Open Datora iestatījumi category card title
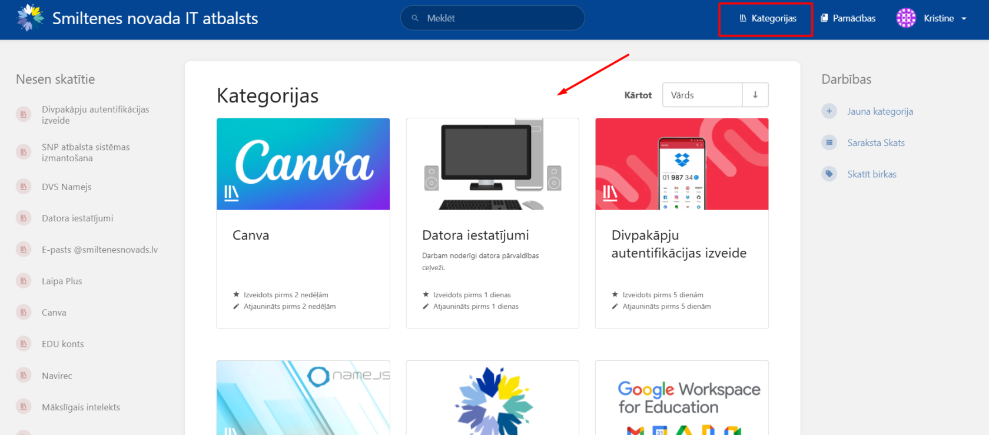Image resolution: width=989 pixels, height=435 pixels. pos(475,235)
